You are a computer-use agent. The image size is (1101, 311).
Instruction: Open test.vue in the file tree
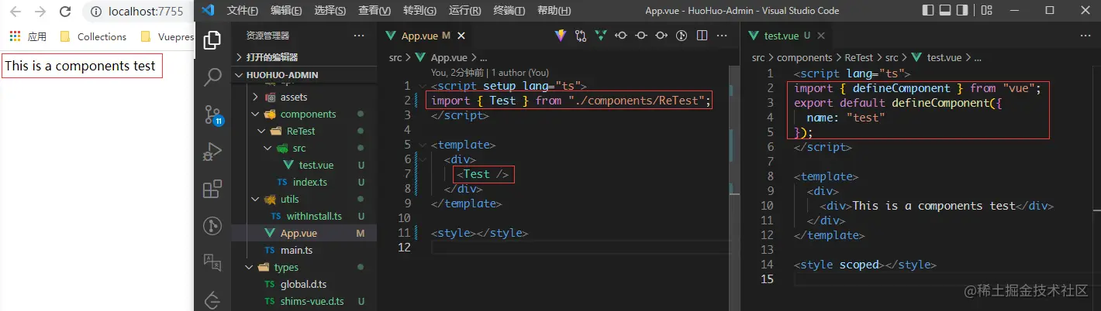click(x=304, y=166)
